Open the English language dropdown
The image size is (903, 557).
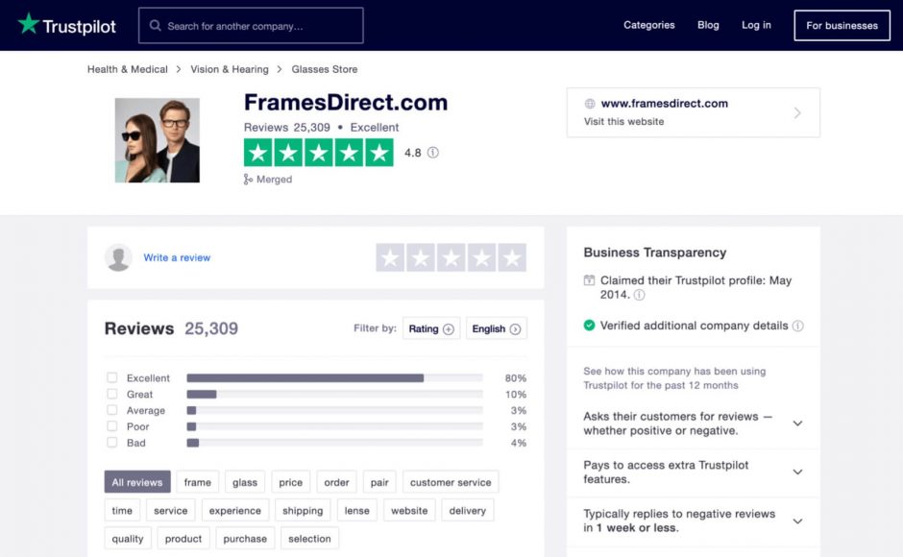[496, 327]
